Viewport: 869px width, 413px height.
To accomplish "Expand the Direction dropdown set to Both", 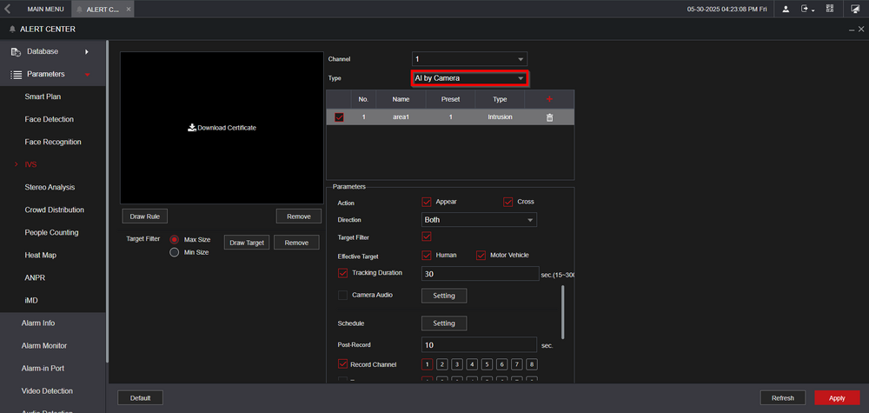I will [479, 220].
